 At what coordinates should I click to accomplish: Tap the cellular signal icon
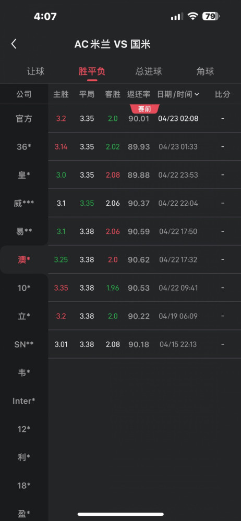(177, 16)
